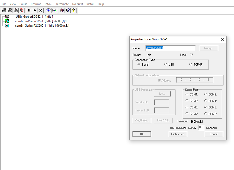
Task: Click the Vendor I.D. field
Action: pyautogui.click(x=161, y=102)
